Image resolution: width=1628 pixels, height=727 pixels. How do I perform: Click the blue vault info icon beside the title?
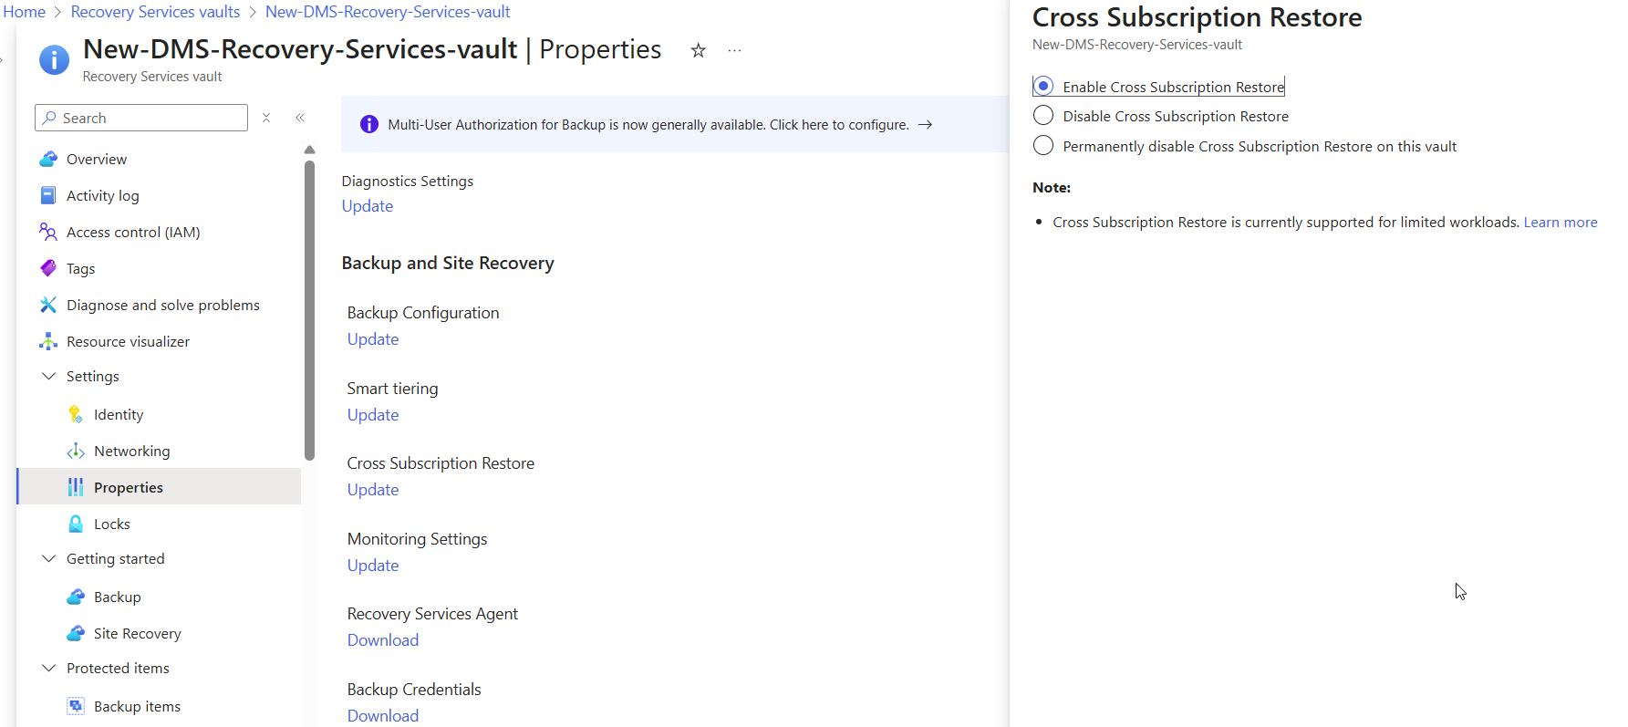point(55,60)
